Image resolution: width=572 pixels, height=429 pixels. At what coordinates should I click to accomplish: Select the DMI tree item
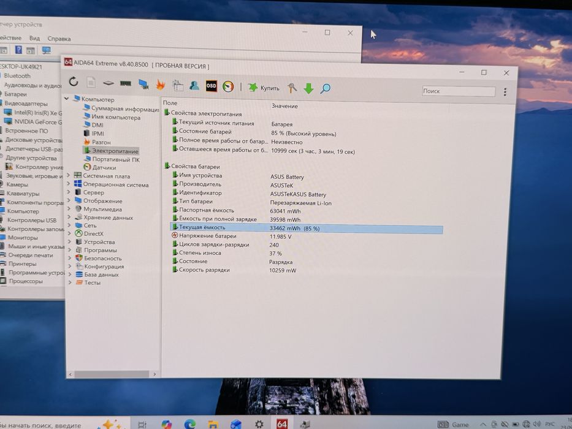coord(97,125)
